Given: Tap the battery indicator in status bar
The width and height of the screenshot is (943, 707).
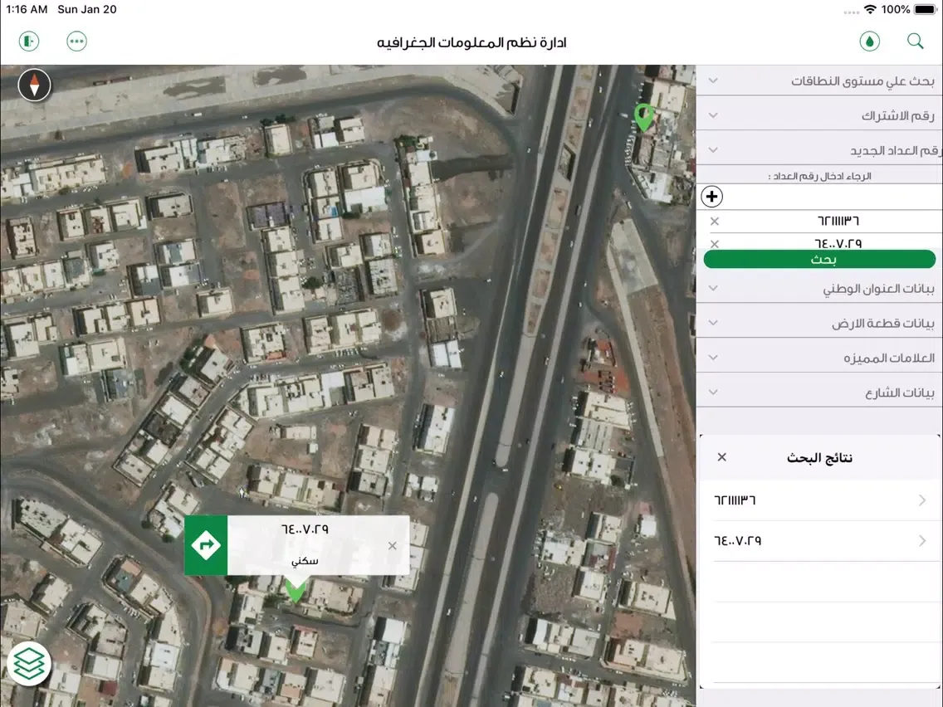Looking at the screenshot, I should 926,10.
